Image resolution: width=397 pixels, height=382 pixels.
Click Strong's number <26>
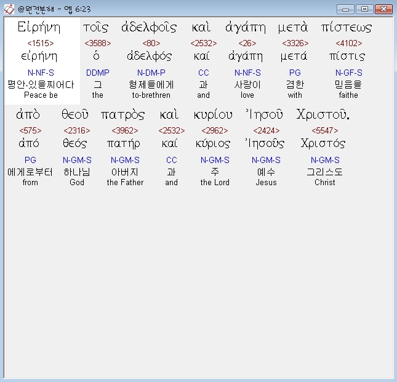click(x=247, y=43)
